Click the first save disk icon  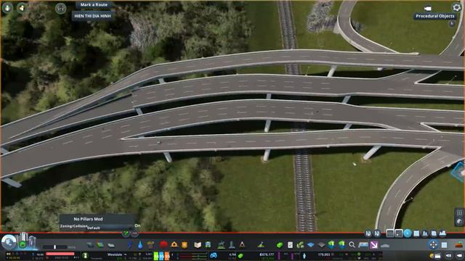[x=368, y=233]
